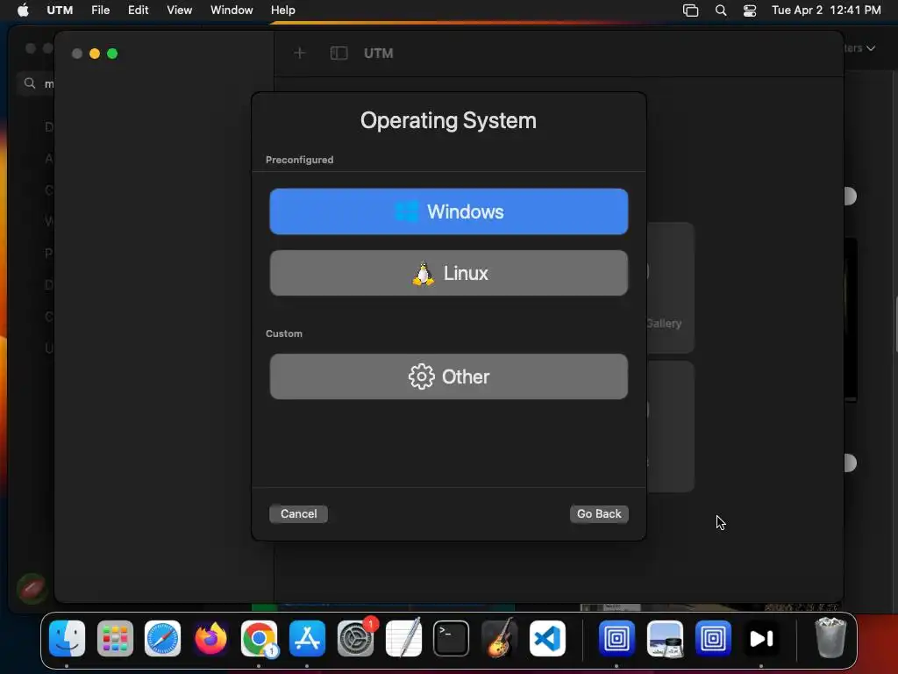The width and height of the screenshot is (898, 674).
Task: Open Spotlight search in menu bar
Action: pyautogui.click(x=721, y=11)
